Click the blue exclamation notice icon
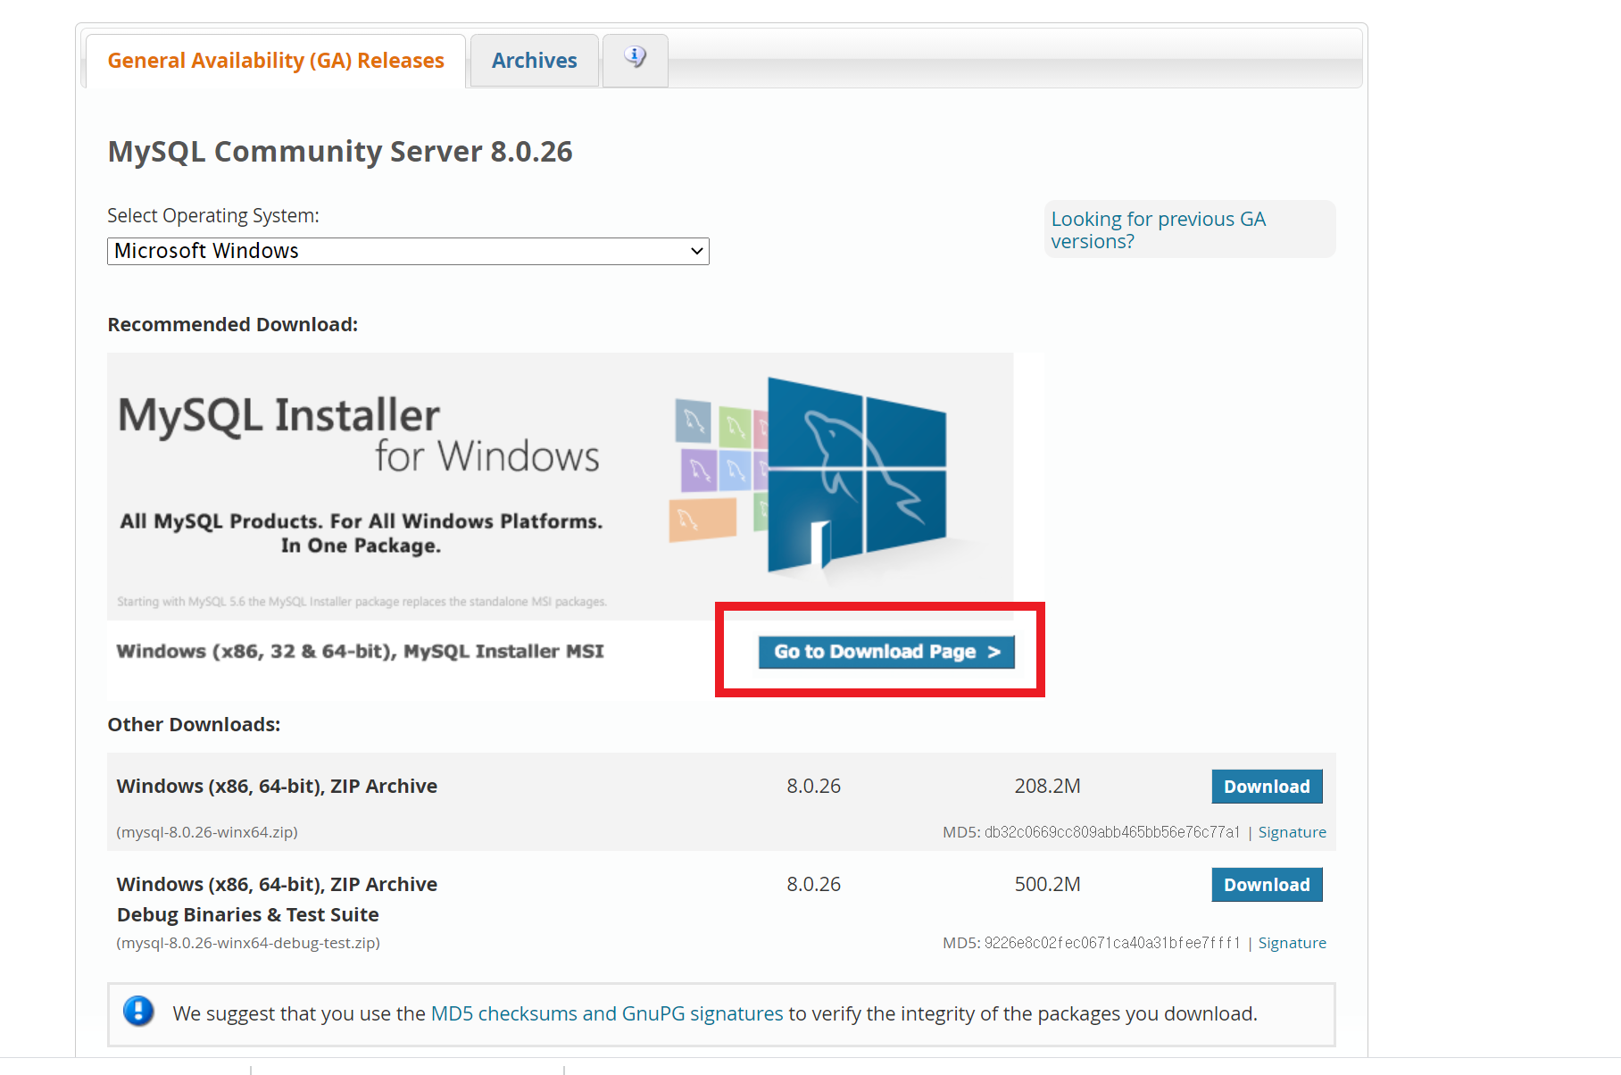The width and height of the screenshot is (1621, 1075). 138,1012
